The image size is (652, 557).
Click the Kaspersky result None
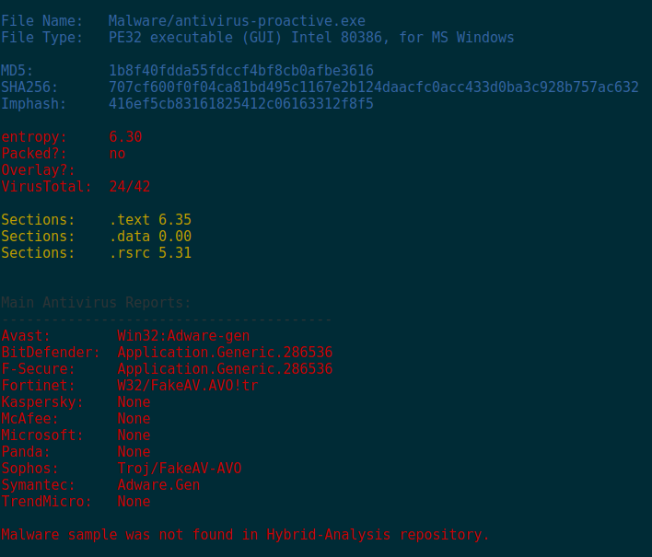134,402
